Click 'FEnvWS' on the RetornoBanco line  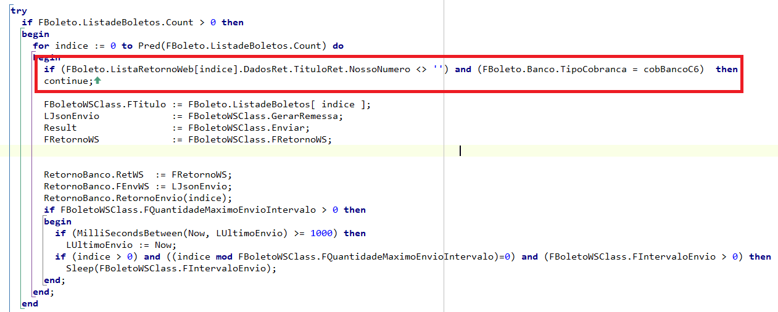[x=133, y=186]
